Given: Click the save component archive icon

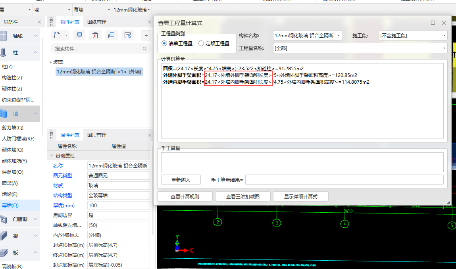Looking at the screenshot, I should pyautogui.click(x=127, y=35).
